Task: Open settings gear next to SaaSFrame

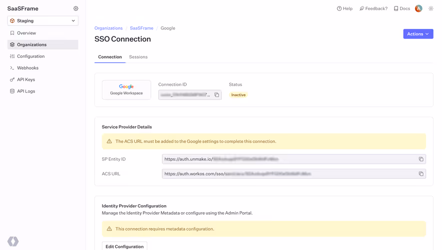Action: click(x=76, y=8)
